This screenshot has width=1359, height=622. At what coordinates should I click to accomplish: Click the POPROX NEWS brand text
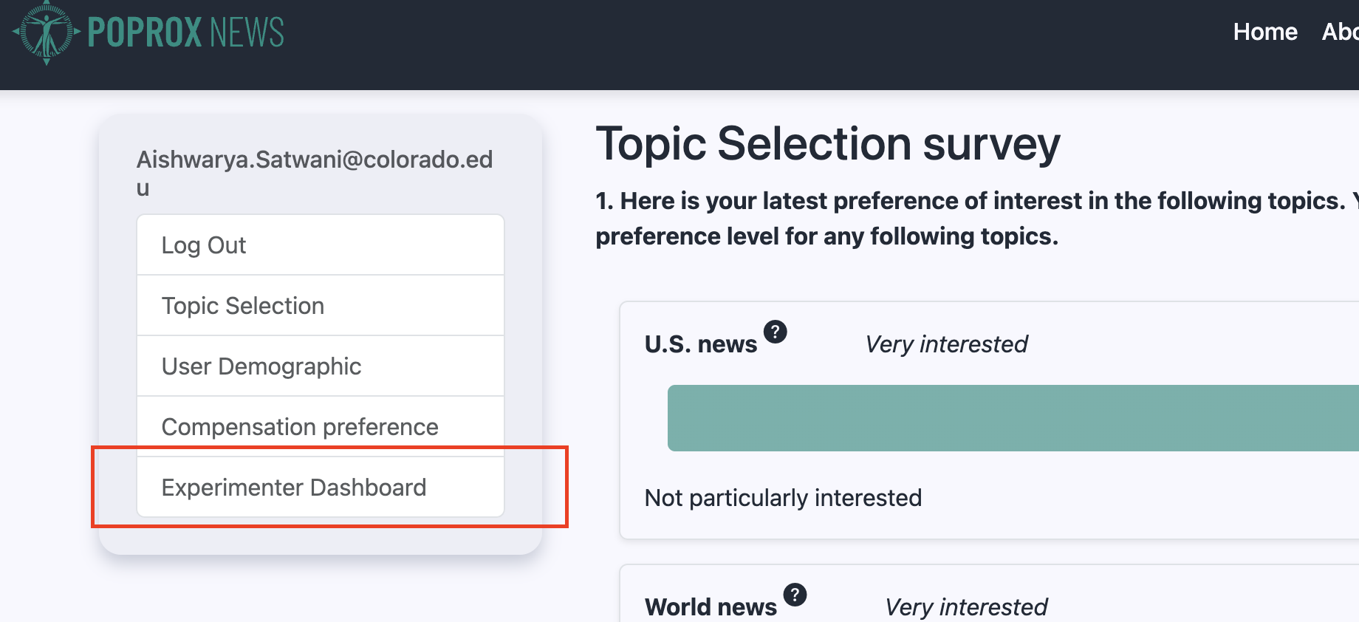click(185, 33)
